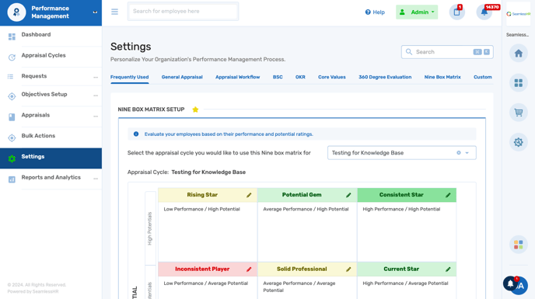
Task: Open the Help link
Action: pyautogui.click(x=375, y=12)
